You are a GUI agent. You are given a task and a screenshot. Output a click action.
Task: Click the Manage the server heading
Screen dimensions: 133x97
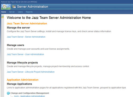coord(18,28)
